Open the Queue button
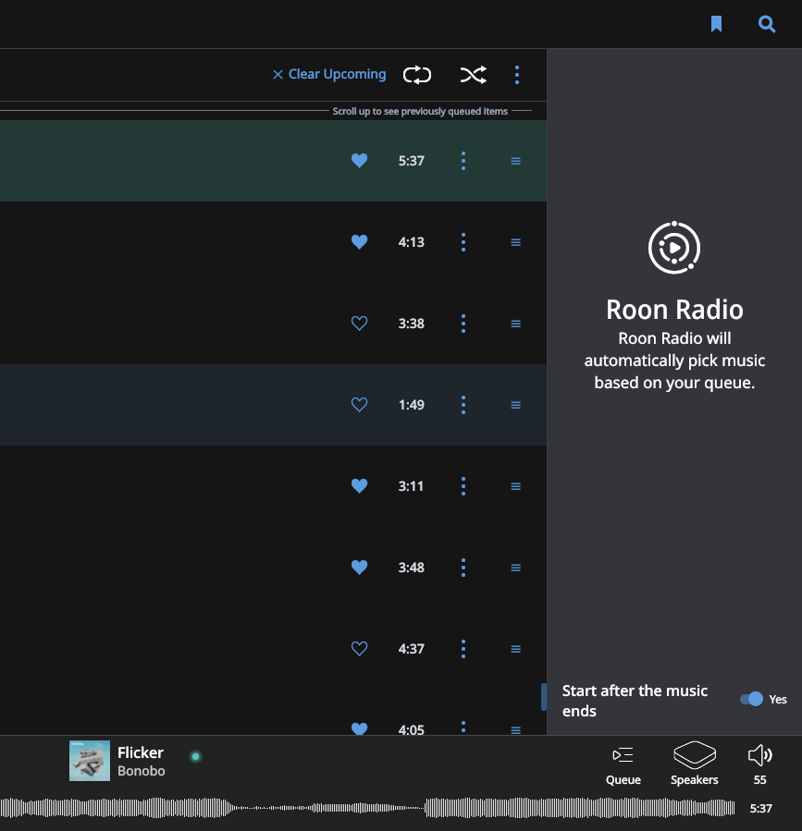The width and height of the screenshot is (802, 831). point(623,764)
